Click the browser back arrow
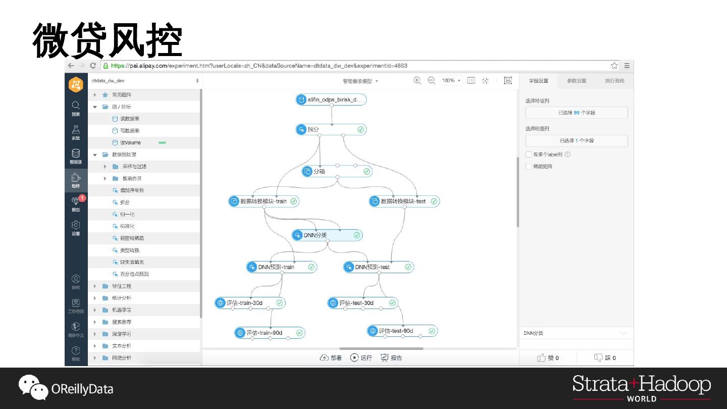 click(x=71, y=66)
